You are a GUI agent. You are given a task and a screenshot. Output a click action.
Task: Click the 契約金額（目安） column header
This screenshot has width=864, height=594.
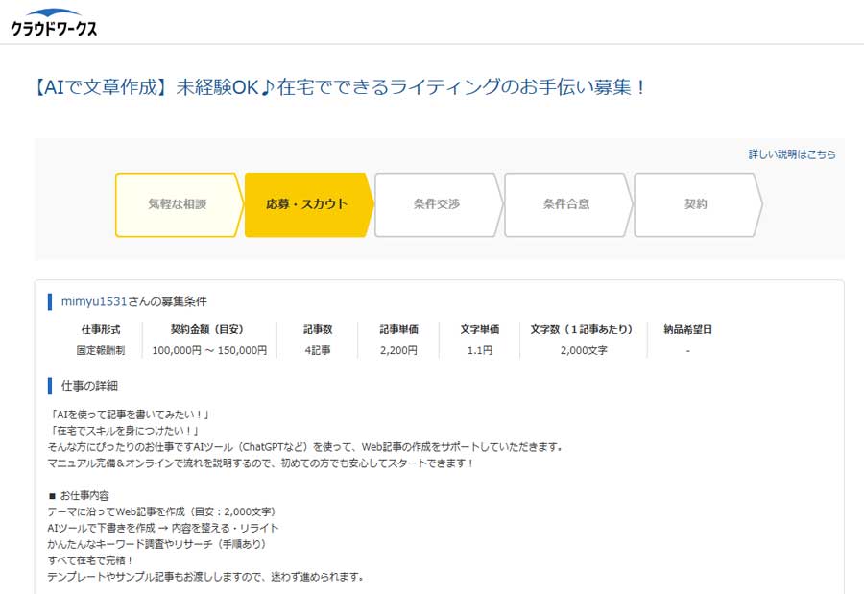point(209,329)
